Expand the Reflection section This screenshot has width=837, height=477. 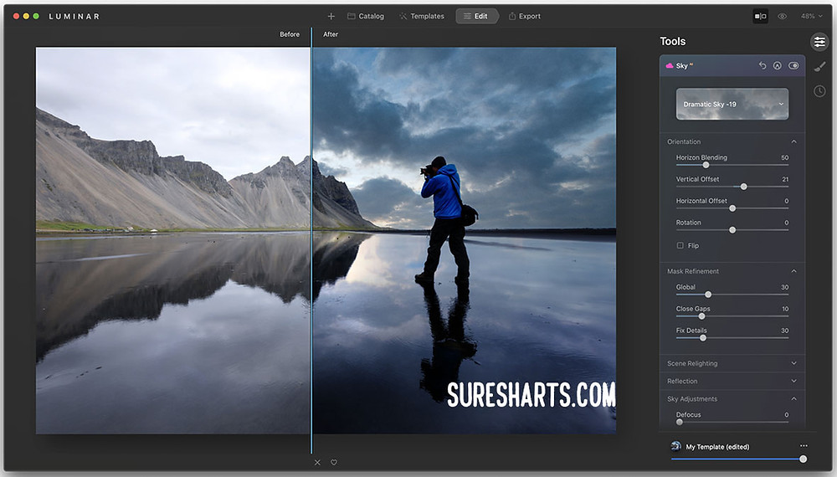tap(793, 381)
